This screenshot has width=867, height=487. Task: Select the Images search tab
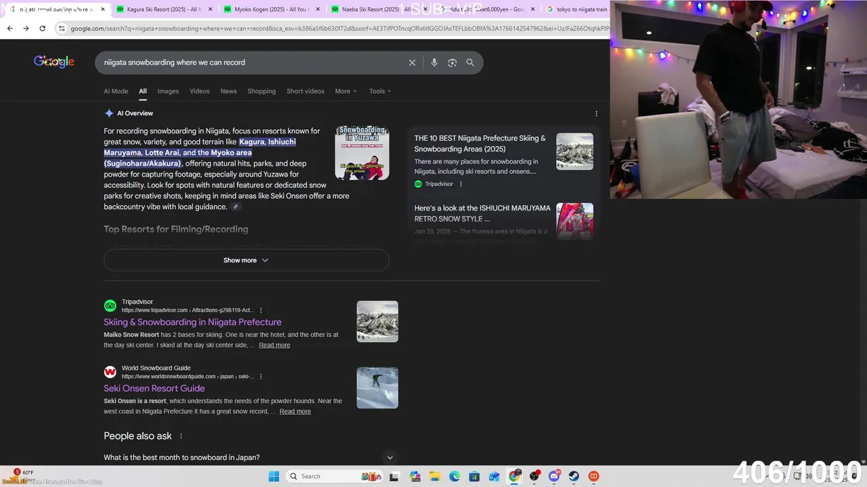(168, 91)
